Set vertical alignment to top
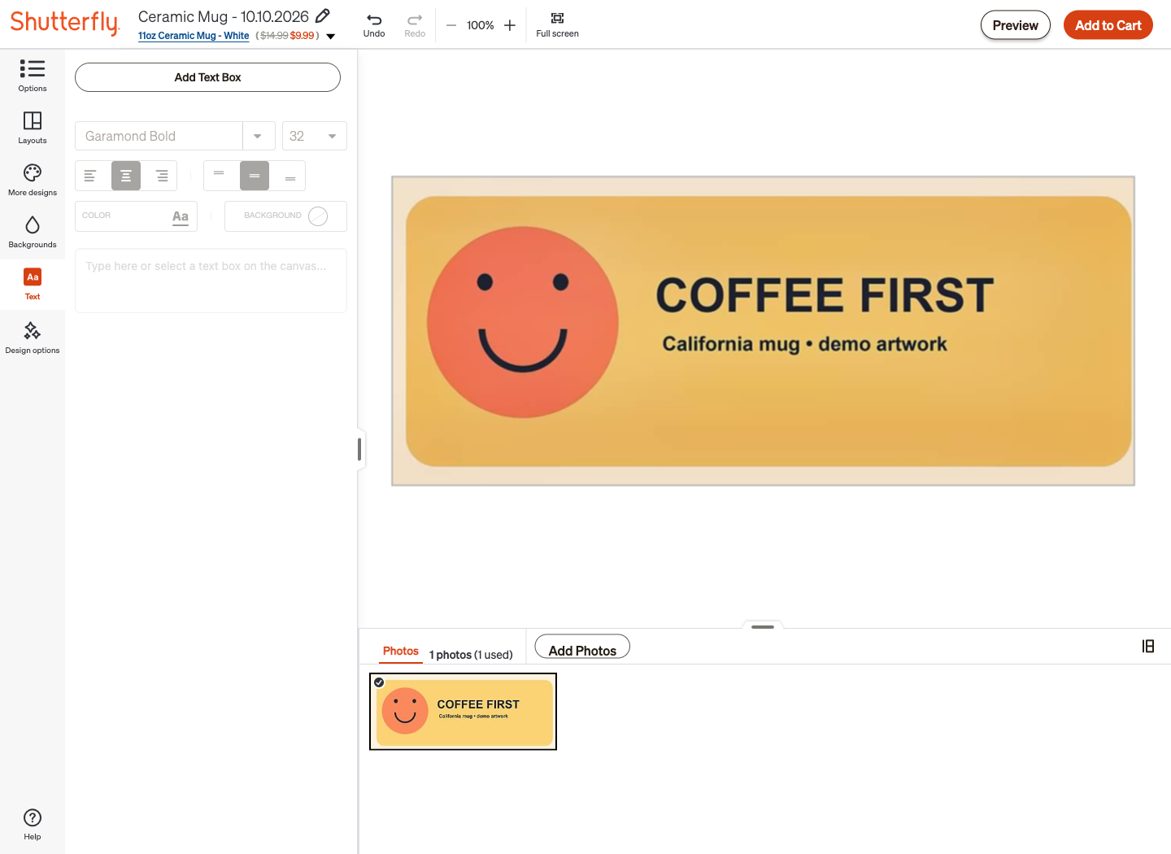This screenshot has height=854, width=1171. click(219, 176)
